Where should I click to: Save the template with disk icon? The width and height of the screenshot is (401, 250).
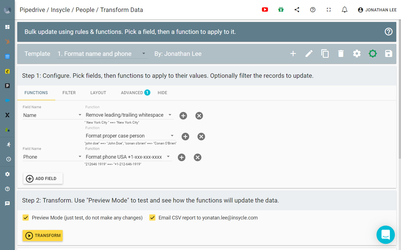point(388,54)
